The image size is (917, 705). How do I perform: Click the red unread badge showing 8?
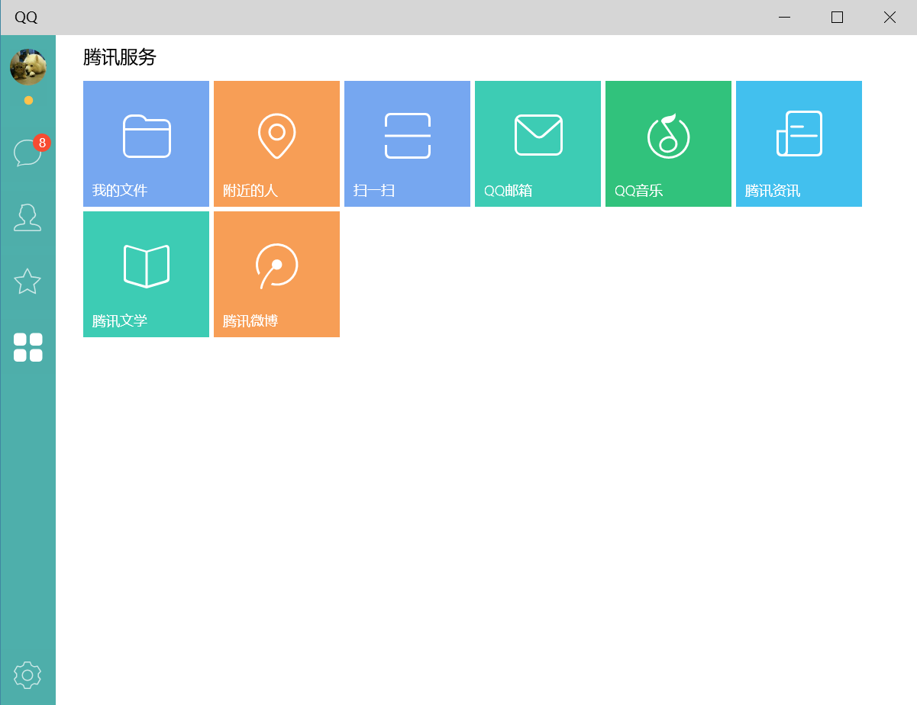43,143
